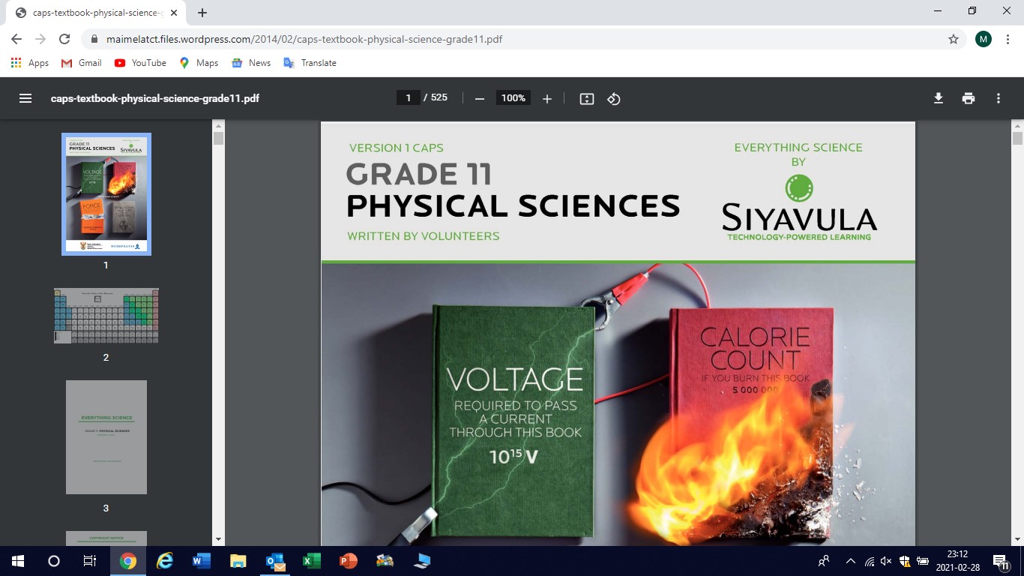Open File Explorer from taskbar
This screenshot has height=576, width=1024.
238,561
